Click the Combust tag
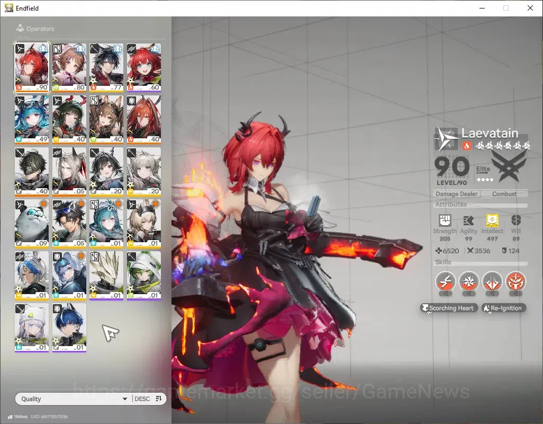The width and height of the screenshot is (543, 424). 504,194
